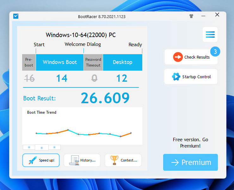This screenshot has height=190, width=234.
Task: Open Startup Control
Action: tap(191, 77)
